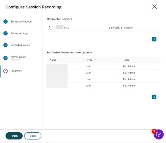Expand the -SR1 connected server row
This screenshot has height=143, width=166.
click(x=49, y=27)
